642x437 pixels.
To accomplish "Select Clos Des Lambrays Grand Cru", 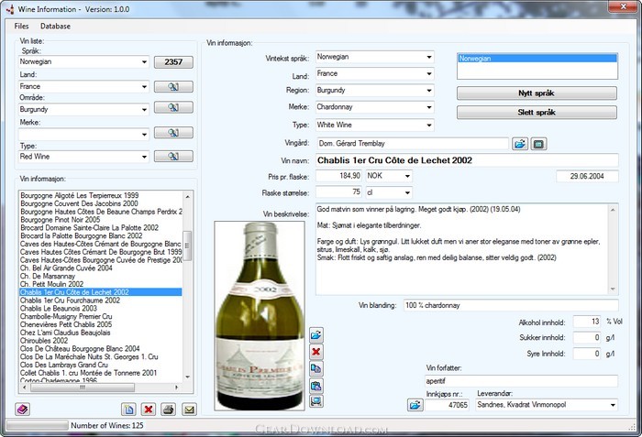I will (x=101, y=365).
